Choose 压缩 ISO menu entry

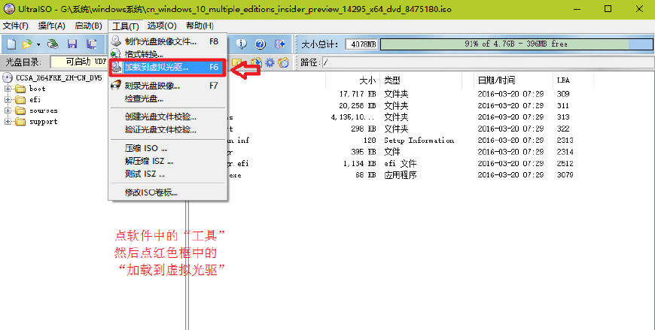[168, 148]
